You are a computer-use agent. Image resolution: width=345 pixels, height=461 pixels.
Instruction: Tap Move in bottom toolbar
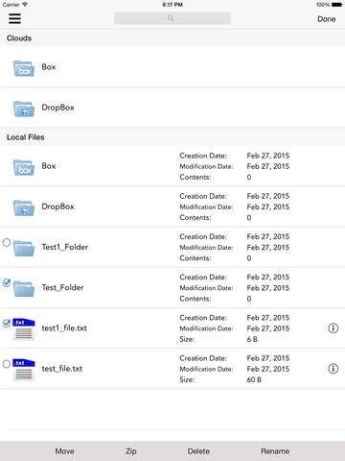click(64, 451)
